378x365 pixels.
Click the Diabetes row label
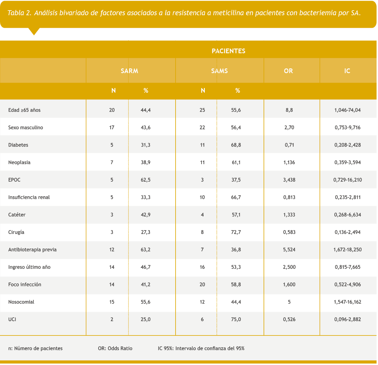point(18,145)
